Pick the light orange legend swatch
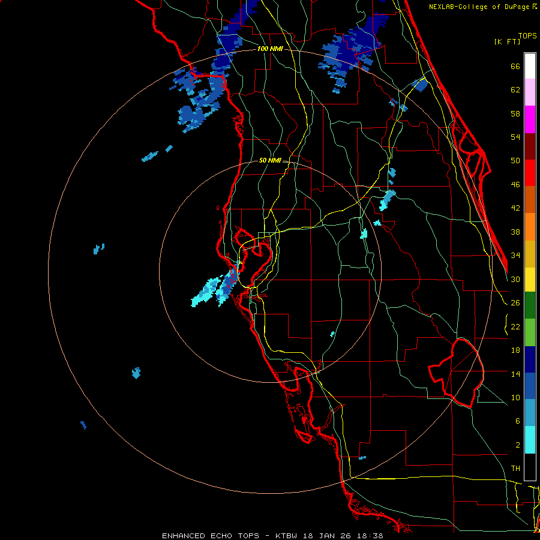This screenshot has width=540, height=540. point(530,227)
